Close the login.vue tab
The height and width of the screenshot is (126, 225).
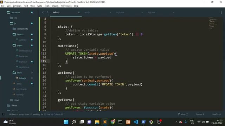[142, 12]
